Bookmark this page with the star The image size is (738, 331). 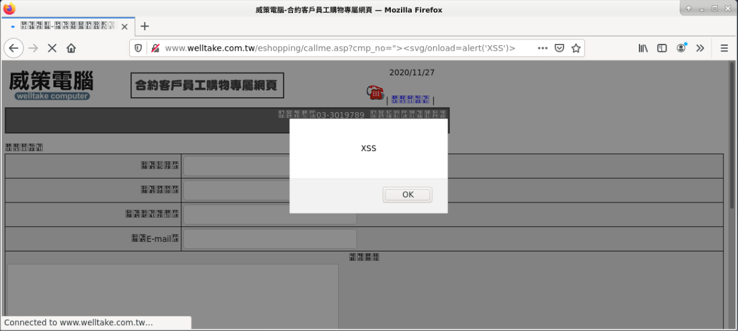tap(575, 48)
